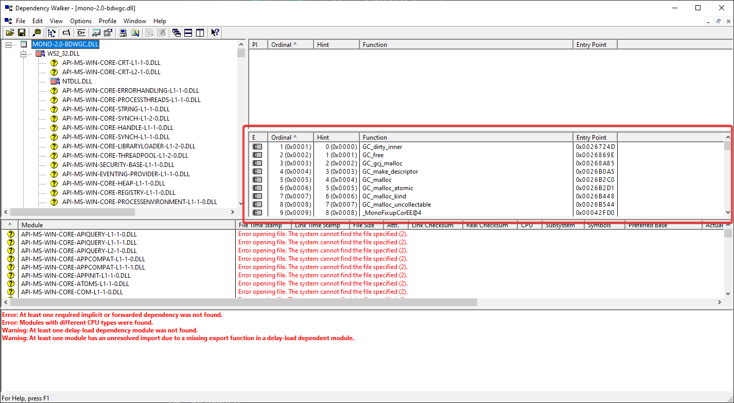
Task: Configure module search order magnifier icon
Action: point(135,32)
